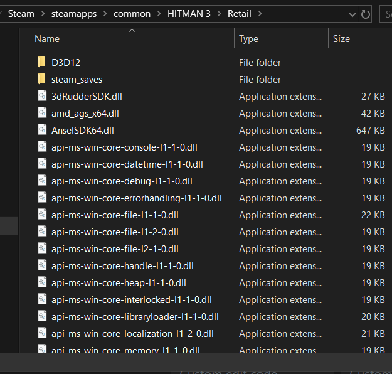Click the api-ms-win-core-datetime-l1-1-0.dll file icon

[42, 163]
